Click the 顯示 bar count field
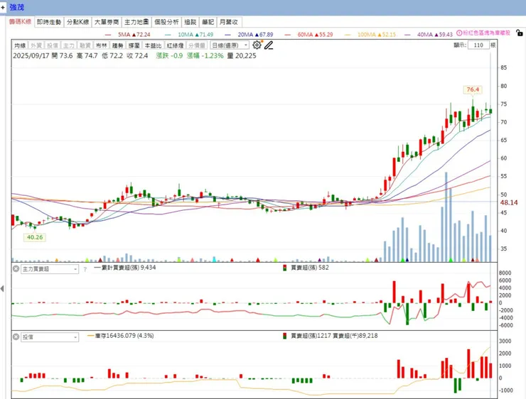This screenshot has height=399, width=526. click(478, 45)
